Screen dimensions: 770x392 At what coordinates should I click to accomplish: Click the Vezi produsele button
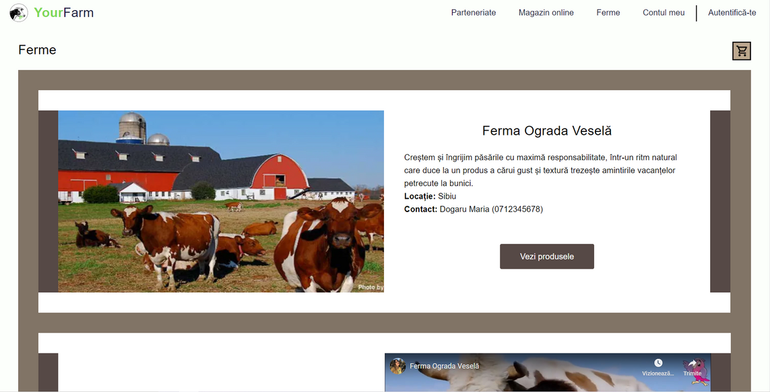click(546, 257)
